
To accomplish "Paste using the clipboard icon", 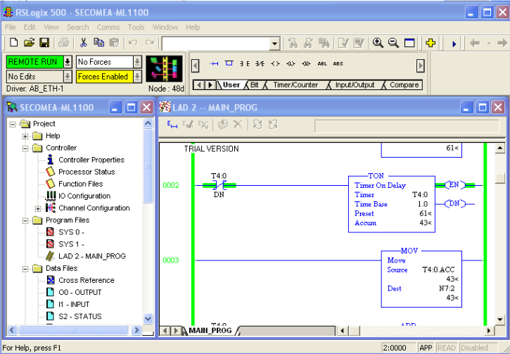I will coord(114,43).
